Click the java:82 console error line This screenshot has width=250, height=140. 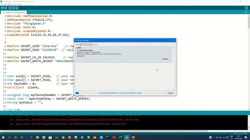[x=68, y=124]
